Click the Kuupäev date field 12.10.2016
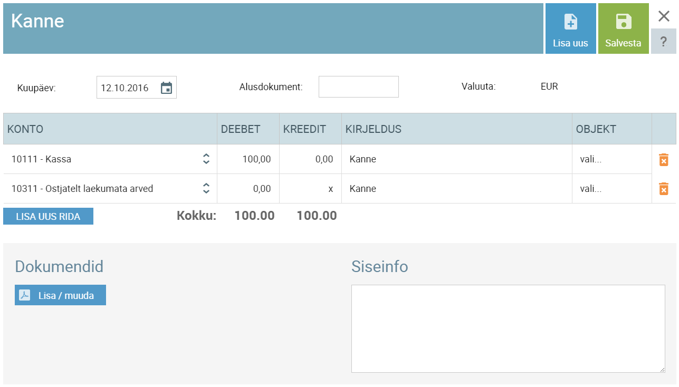The image size is (679, 387). [x=127, y=88]
